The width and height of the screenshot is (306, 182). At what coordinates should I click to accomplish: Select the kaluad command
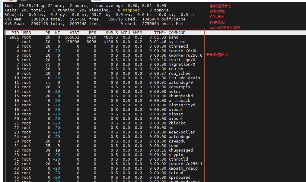tap(176, 173)
